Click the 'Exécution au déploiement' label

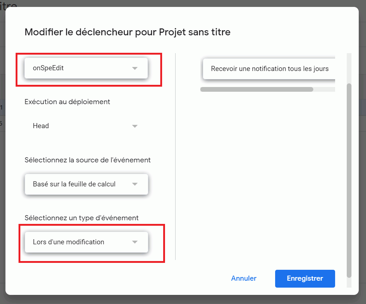point(67,102)
